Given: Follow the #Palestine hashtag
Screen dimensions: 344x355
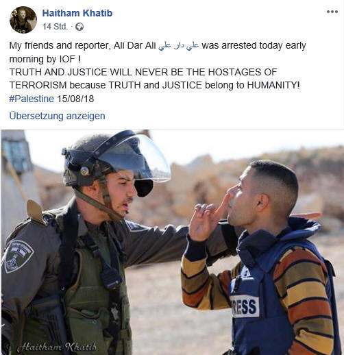Looking at the screenshot, I should click(x=32, y=99).
